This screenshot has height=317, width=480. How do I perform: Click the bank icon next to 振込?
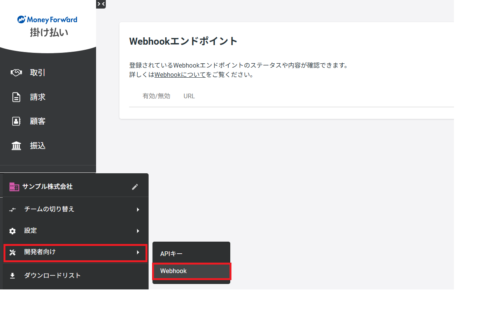coord(16,146)
